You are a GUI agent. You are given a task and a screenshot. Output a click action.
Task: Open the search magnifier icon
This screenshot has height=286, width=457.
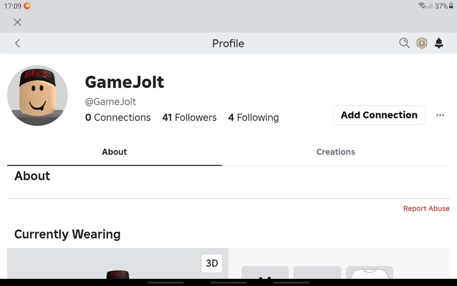(x=404, y=43)
